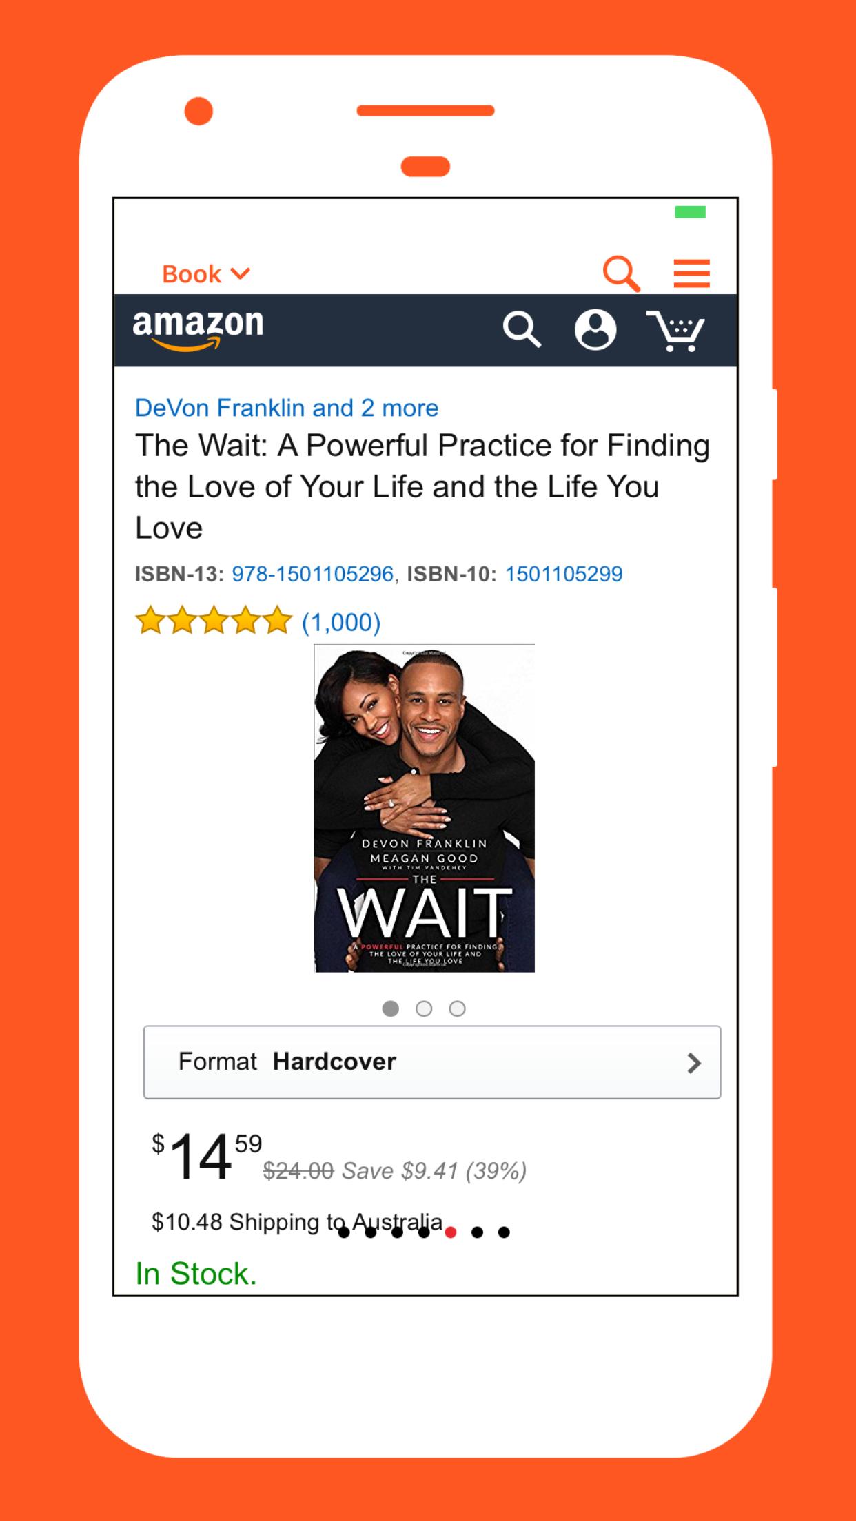The image size is (856, 1521).
Task: Tap the orange search magnifier icon
Action: [x=622, y=273]
